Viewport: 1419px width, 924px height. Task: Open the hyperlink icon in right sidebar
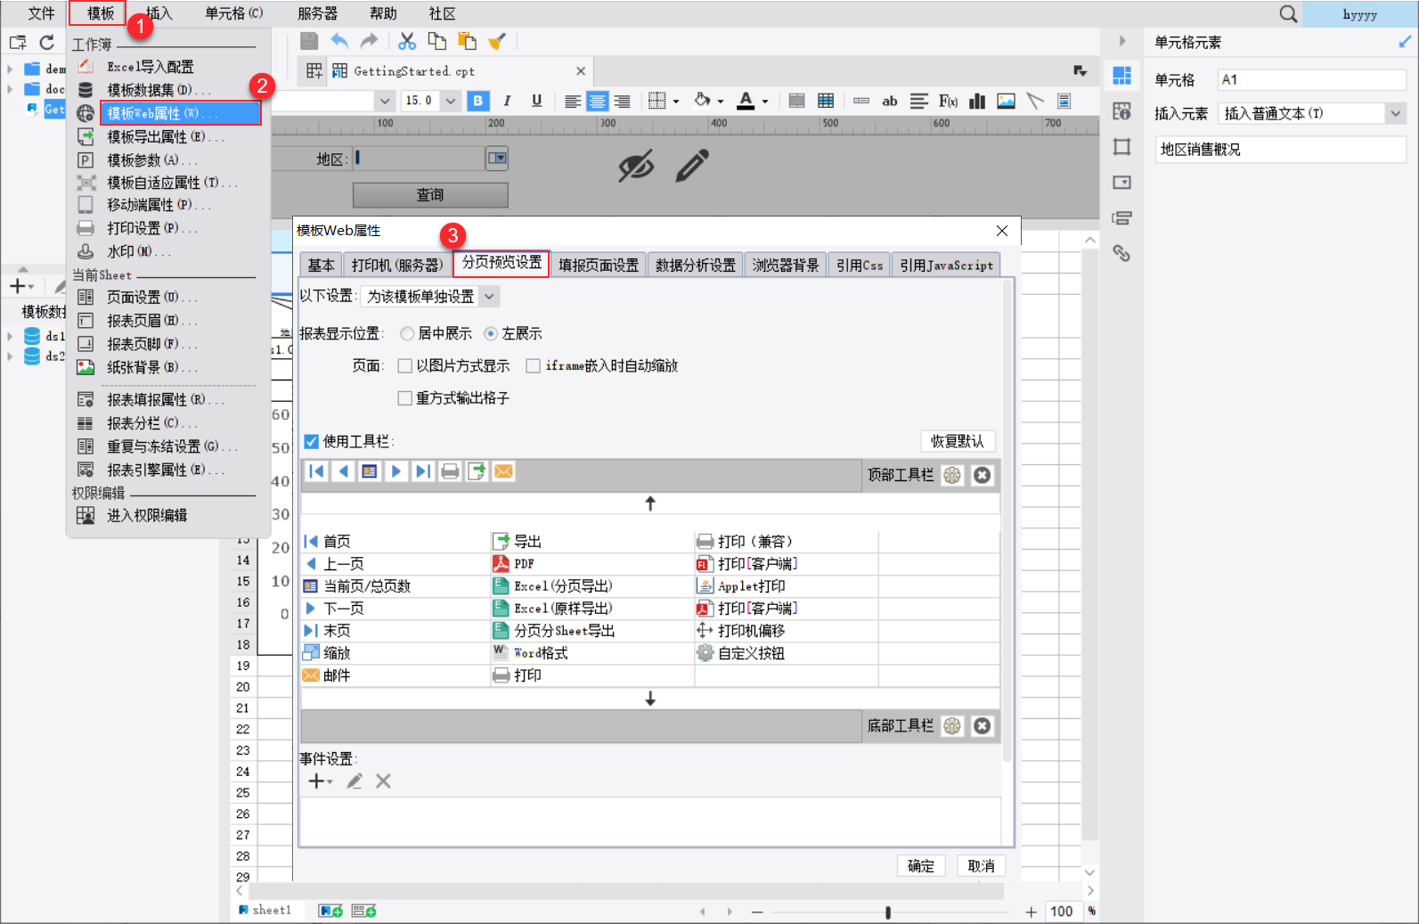tap(1121, 253)
